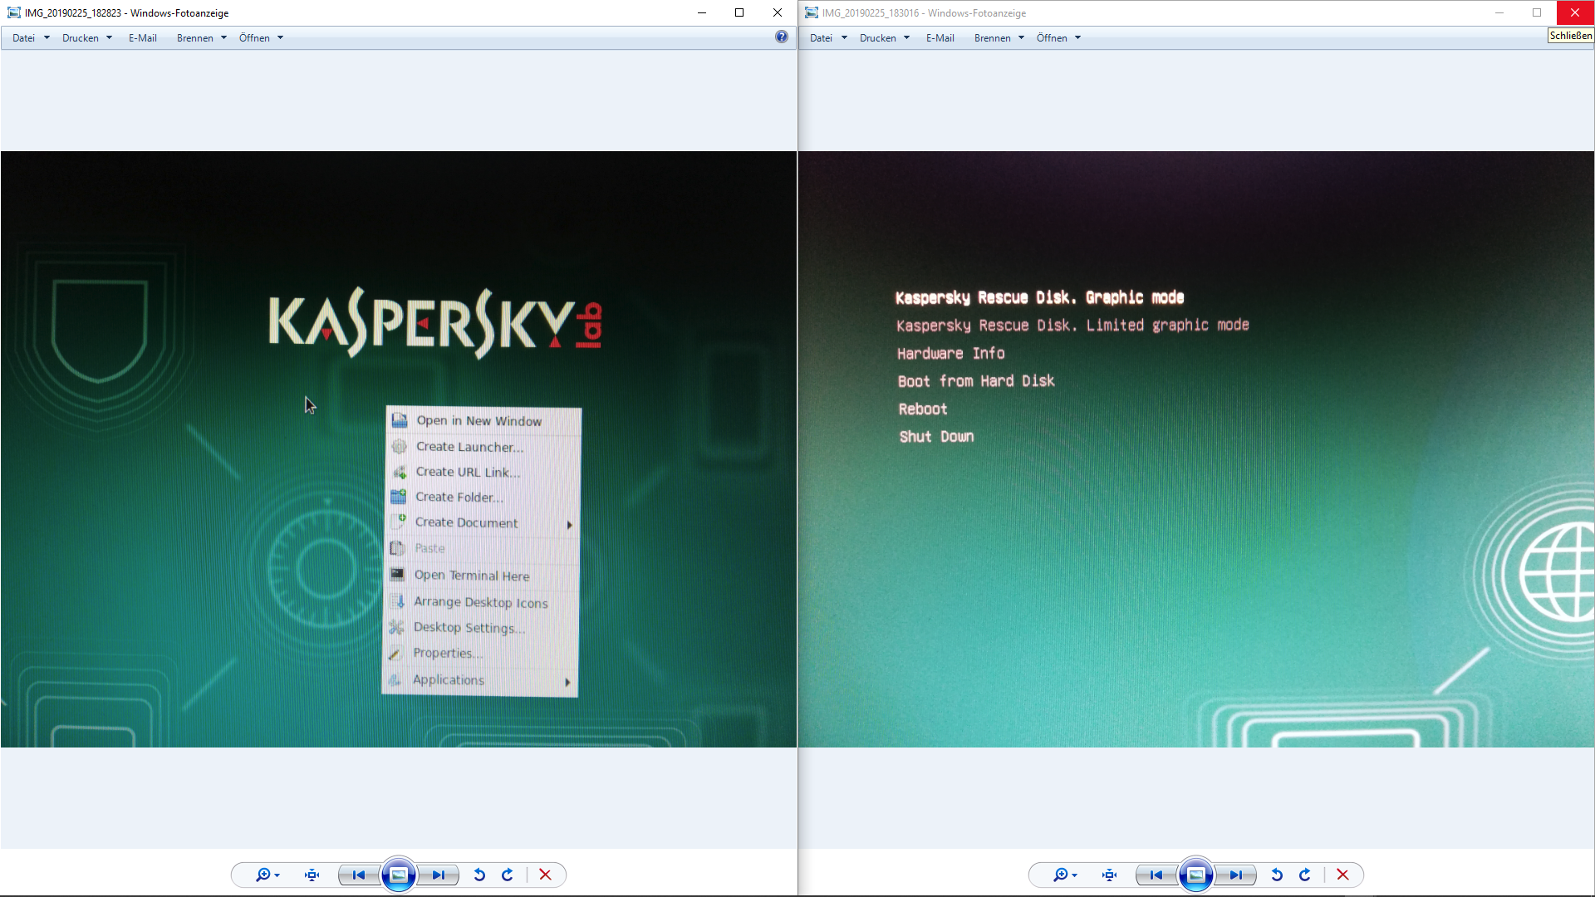Rotate right image clockwise
Image resolution: width=1595 pixels, height=897 pixels.
[x=1305, y=875]
